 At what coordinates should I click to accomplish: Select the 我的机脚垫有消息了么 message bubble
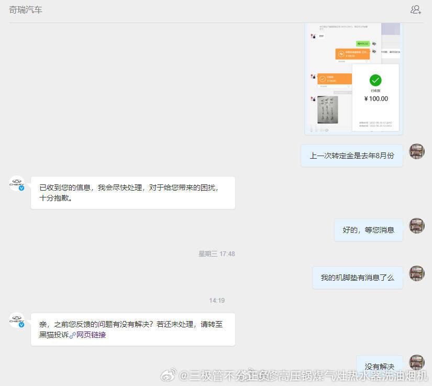[x=358, y=277]
